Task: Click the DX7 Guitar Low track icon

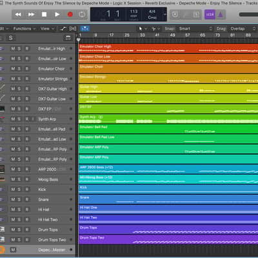Action: coord(3,99)
